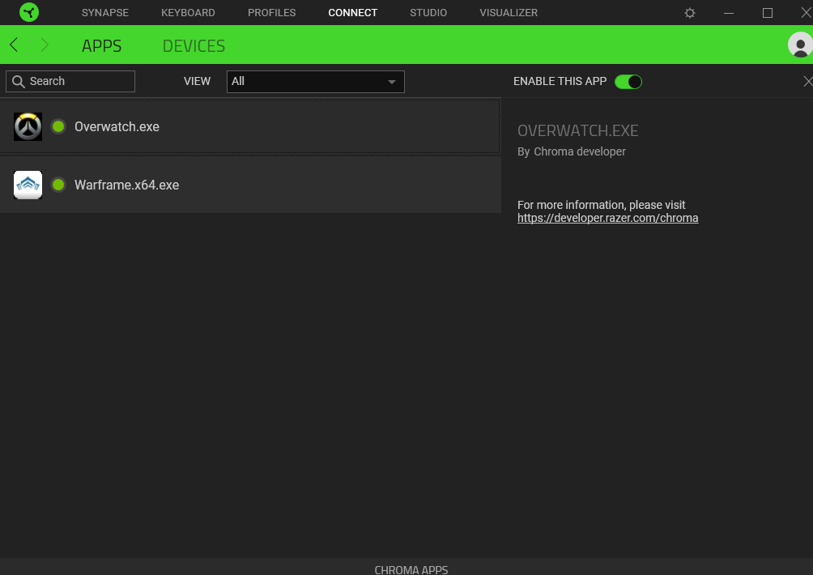Switch to the Keyboard tab

click(x=188, y=12)
